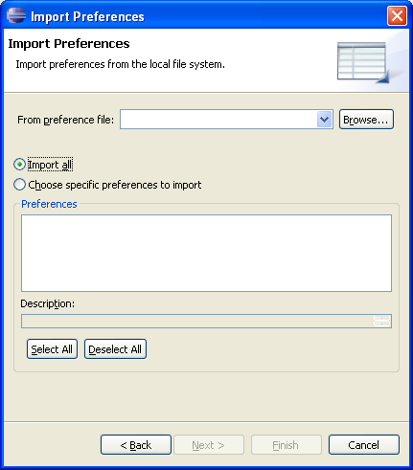413x470 pixels.
Task: Click inside the Preferences list box
Action: (206, 253)
